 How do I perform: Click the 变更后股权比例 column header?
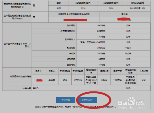click(111, 3)
